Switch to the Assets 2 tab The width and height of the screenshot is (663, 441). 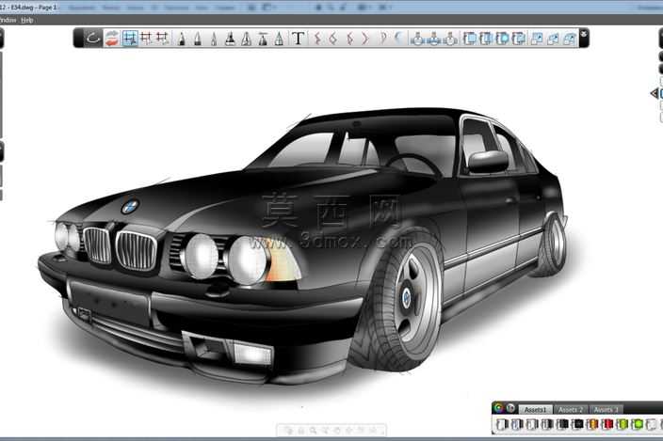(571, 409)
